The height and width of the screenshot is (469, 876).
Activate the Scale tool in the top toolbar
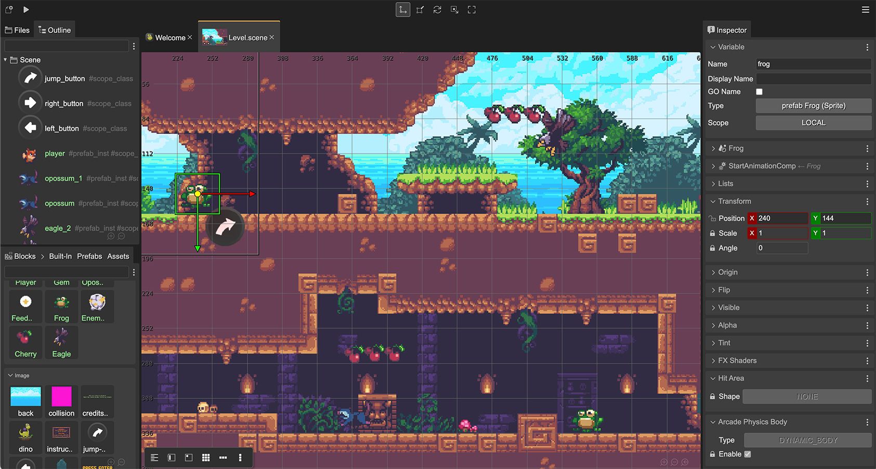point(420,9)
